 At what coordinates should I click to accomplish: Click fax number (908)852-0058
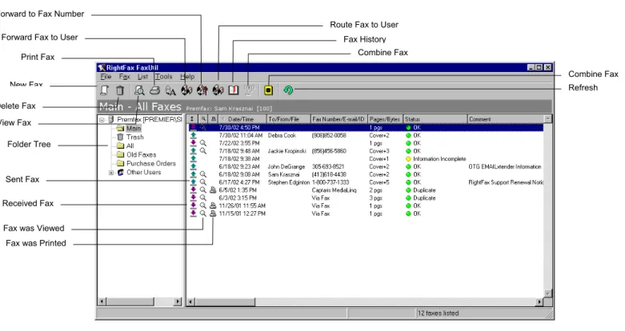click(329, 135)
